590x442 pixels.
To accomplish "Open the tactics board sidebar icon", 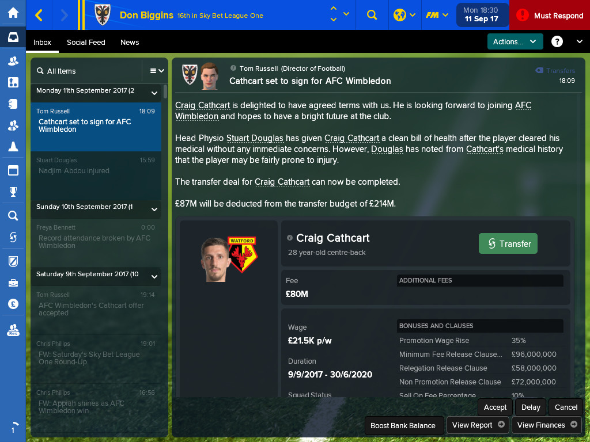I will tap(13, 82).
